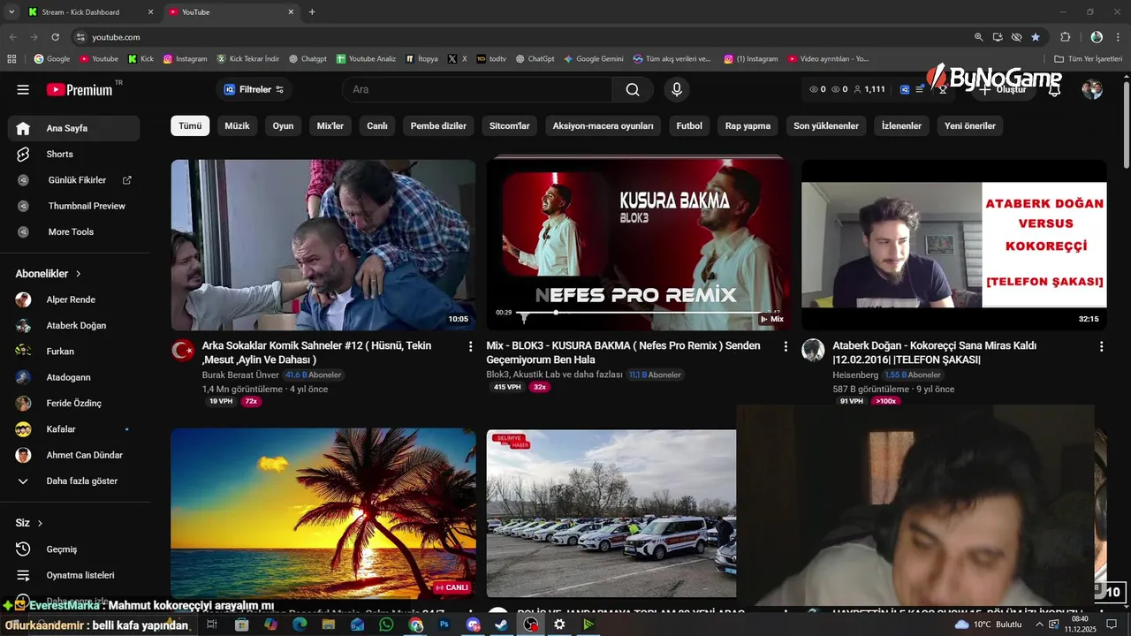The width and height of the screenshot is (1131, 636).
Task: Select the İzlenenler filter chip
Action: [901, 125]
